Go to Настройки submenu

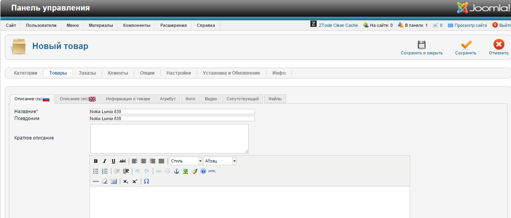pos(178,73)
